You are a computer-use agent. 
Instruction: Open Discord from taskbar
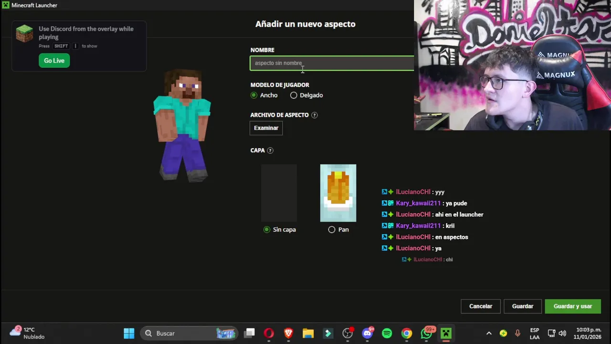368,333
